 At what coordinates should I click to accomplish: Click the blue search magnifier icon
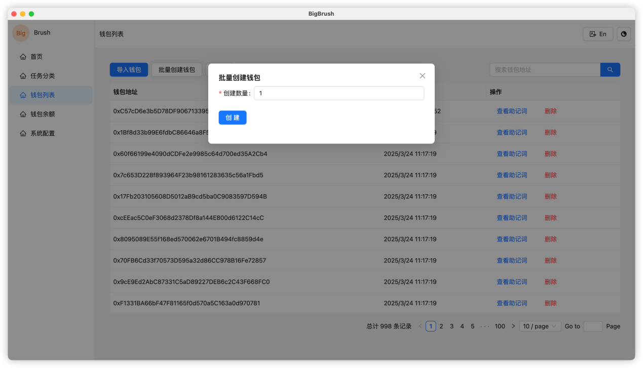610,70
